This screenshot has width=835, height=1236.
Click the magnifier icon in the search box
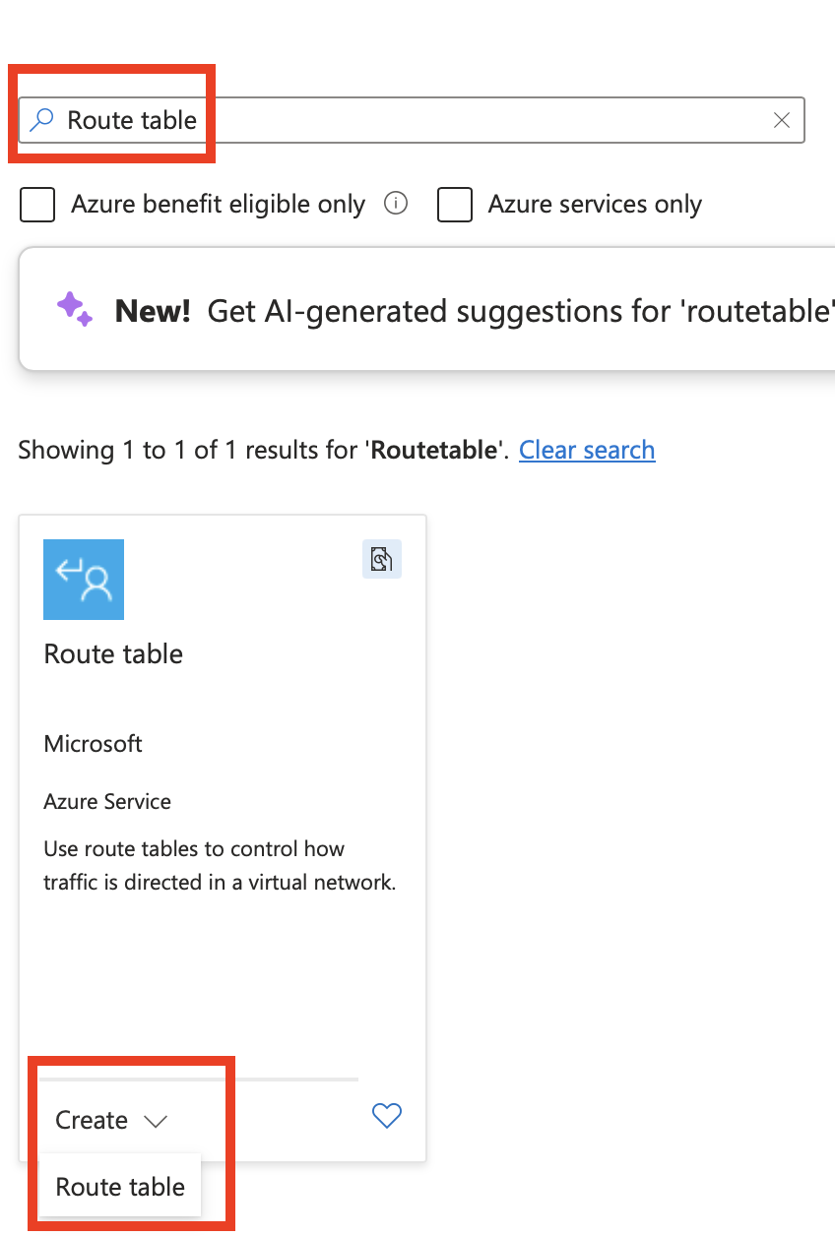click(40, 120)
